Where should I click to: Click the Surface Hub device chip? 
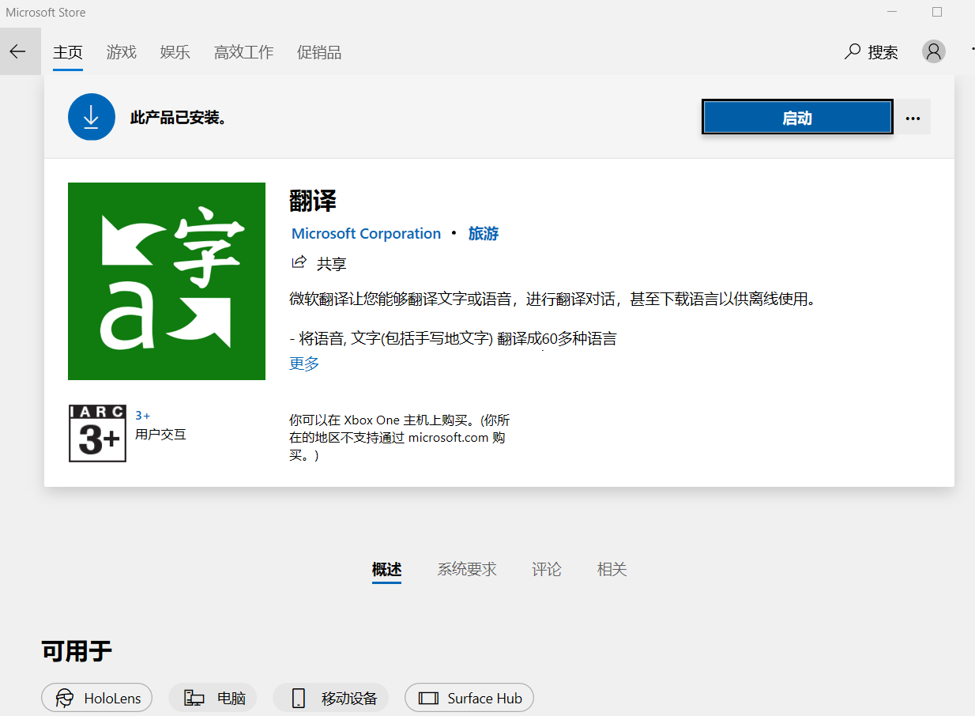[x=469, y=698]
